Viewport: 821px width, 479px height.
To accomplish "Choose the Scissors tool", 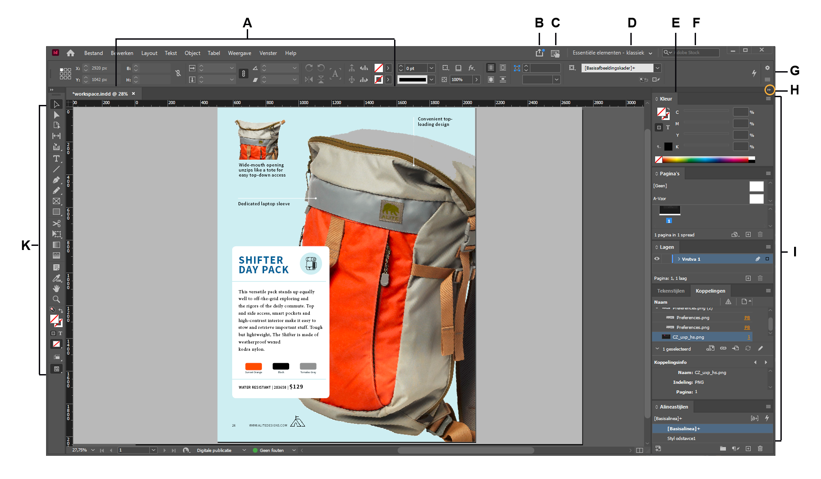I will click(57, 224).
